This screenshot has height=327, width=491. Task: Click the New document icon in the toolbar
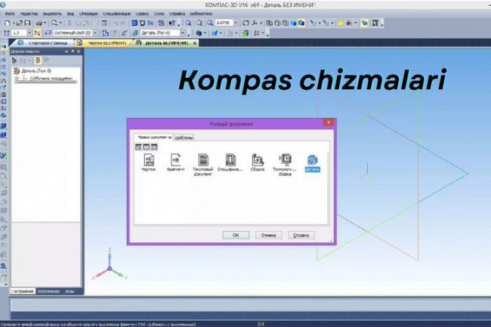point(8,23)
